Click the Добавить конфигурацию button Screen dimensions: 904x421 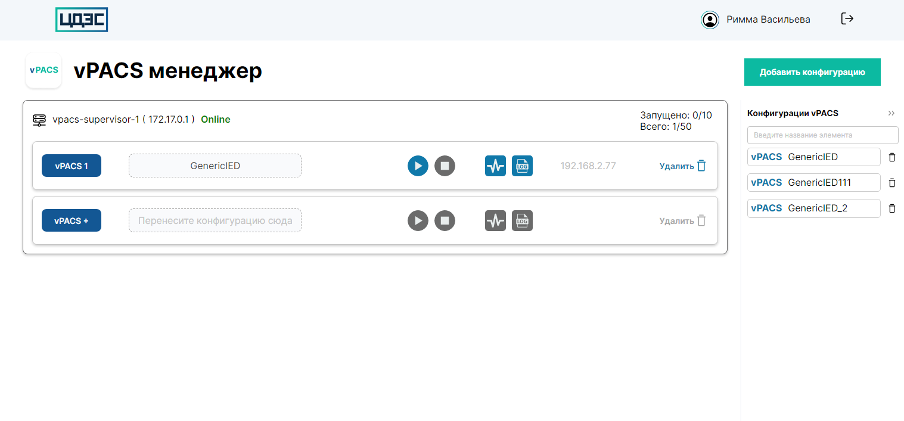coord(812,72)
